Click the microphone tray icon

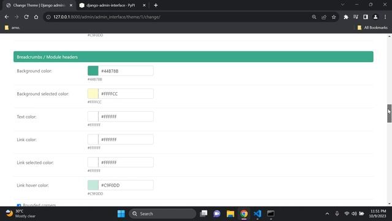[x=337, y=214]
